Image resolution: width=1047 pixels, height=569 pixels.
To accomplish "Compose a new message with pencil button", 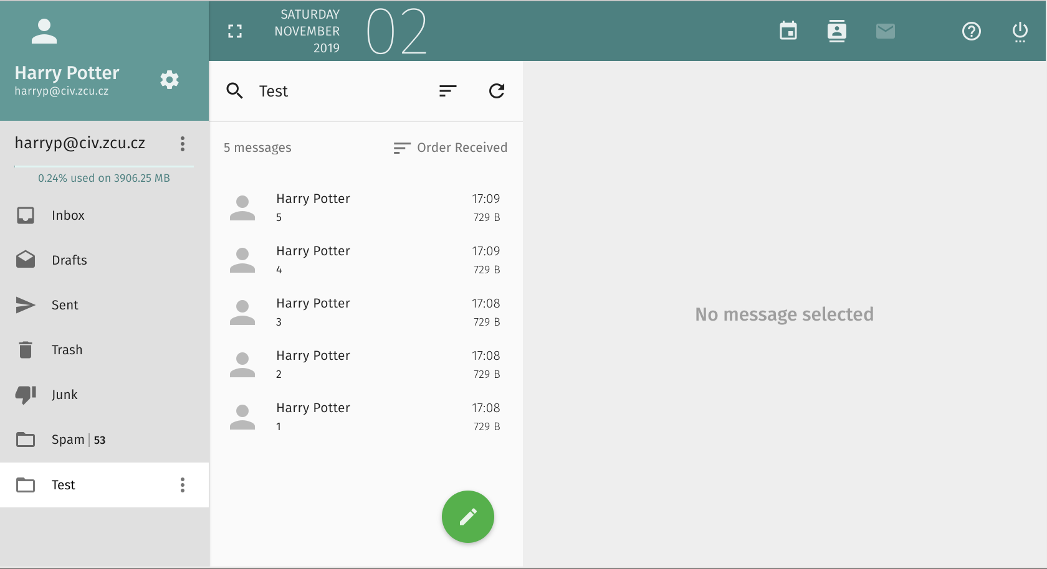I will pyautogui.click(x=467, y=517).
